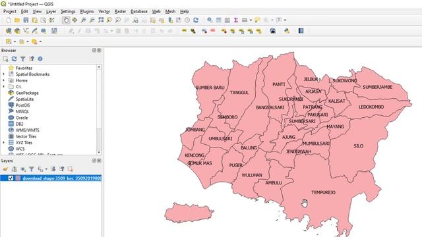Open the Help menu
The image size is (422, 237).
click(x=185, y=12)
